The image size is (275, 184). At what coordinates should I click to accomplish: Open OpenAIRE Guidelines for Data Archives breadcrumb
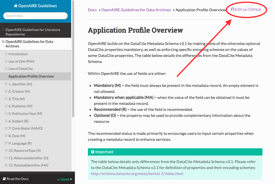click(136, 10)
